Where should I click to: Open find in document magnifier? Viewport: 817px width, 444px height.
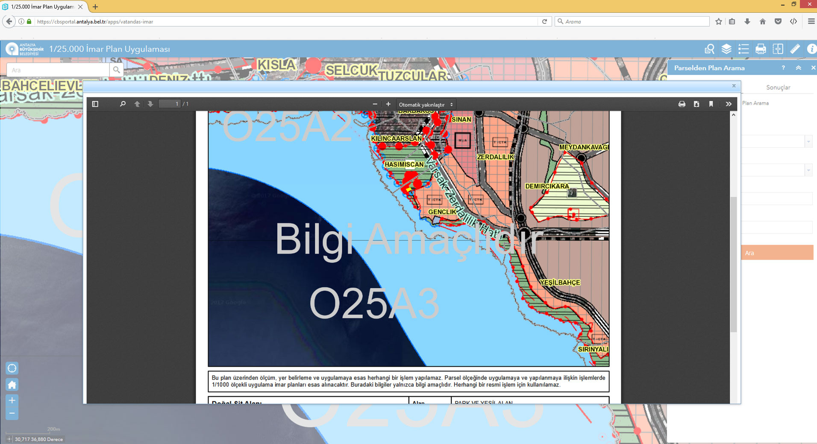pos(123,104)
